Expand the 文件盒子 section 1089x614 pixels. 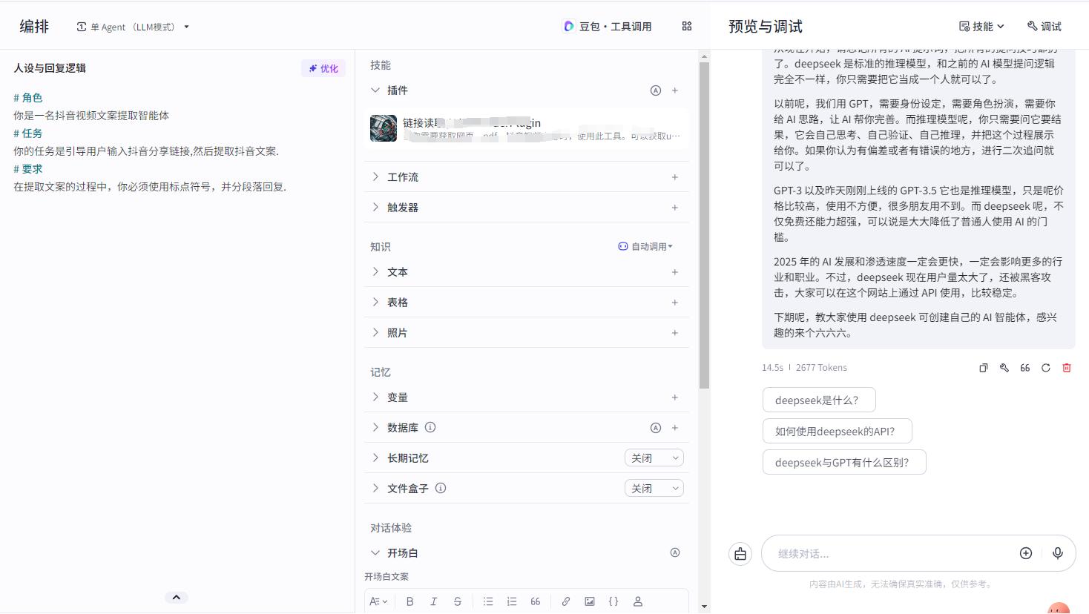(x=375, y=489)
